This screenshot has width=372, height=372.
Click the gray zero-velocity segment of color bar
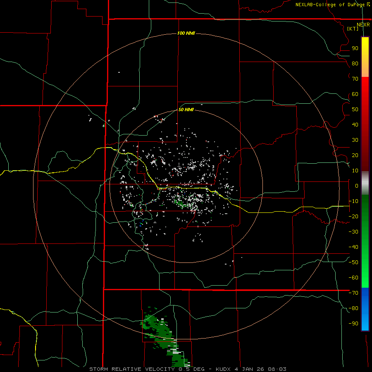click(365, 183)
